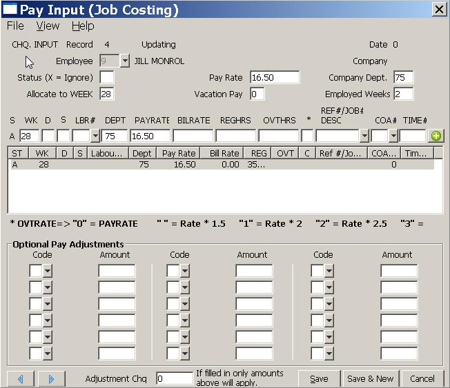Open first Code dropdown in left adjustment column
The width and height of the screenshot is (450, 388).
[48, 271]
